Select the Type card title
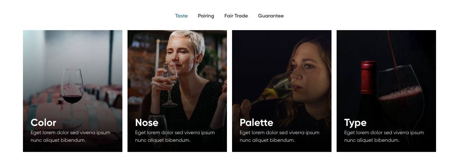Image resolution: width=459 pixels, height=164 pixels. (x=355, y=122)
